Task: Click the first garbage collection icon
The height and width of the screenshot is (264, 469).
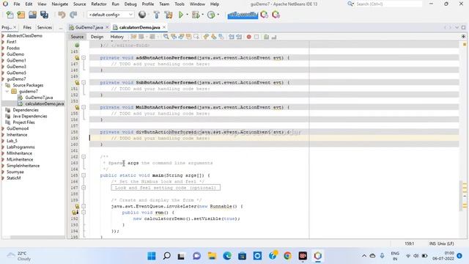Action: tap(264, 15)
